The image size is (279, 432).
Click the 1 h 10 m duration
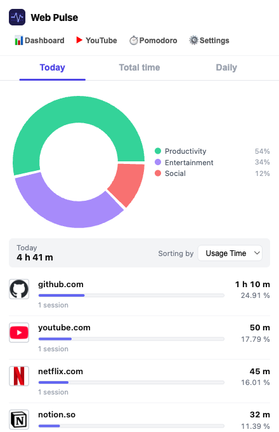click(252, 285)
